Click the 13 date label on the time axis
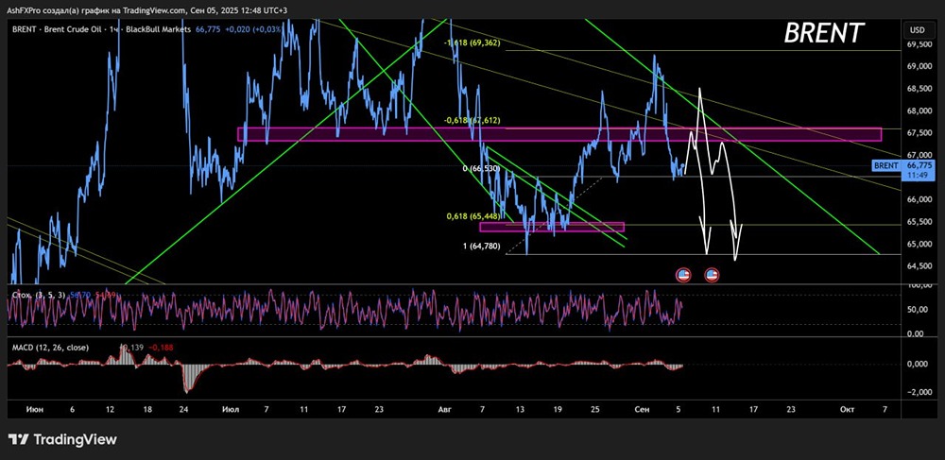Image resolution: width=945 pixels, height=460 pixels. [520, 409]
